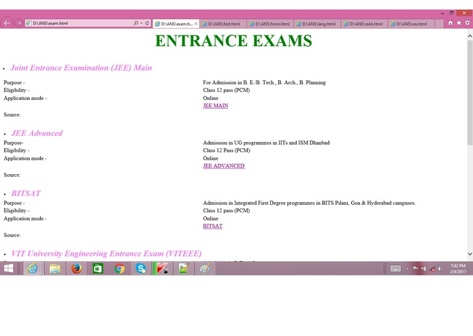The height and width of the screenshot is (336, 473).
Task: Launch Google Chrome from the taskbar
Action: pyautogui.click(x=120, y=268)
